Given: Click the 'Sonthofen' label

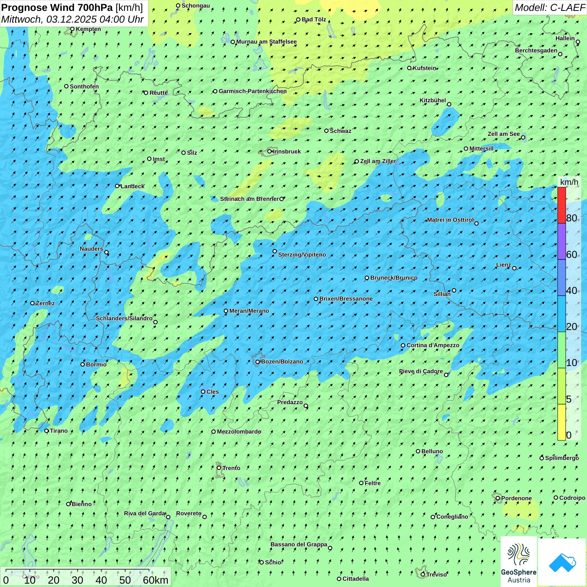Looking at the screenshot, I should click(x=84, y=86).
